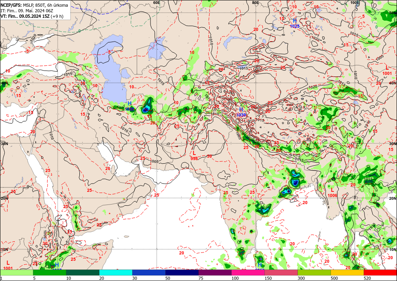Click the light green 1–5 legend swatch
The height and width of the screenshot is (281, 397).
click(17, 273)
